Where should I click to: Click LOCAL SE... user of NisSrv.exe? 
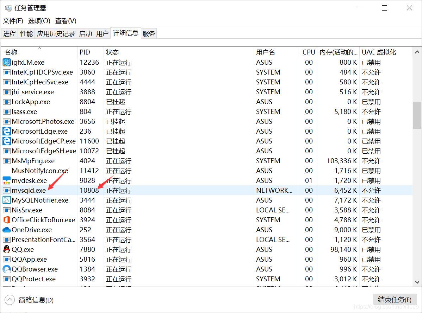click(x=273, y=210)
